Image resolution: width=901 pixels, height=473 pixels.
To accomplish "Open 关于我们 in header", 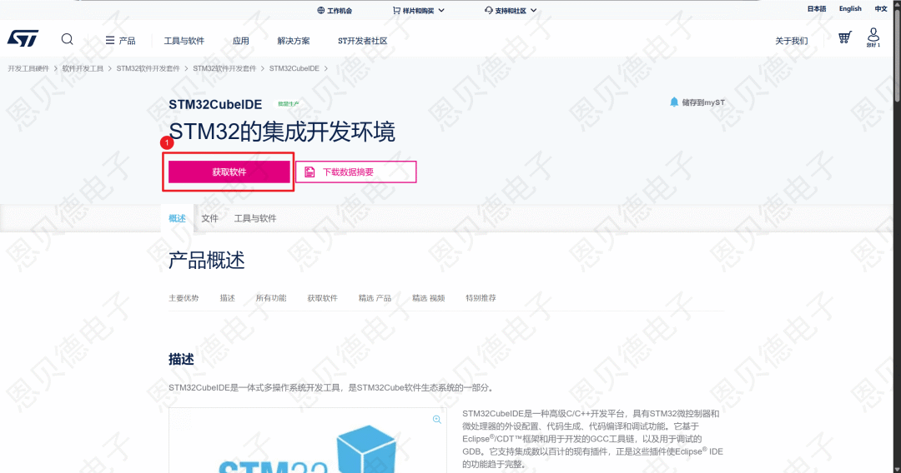I will pos(791,41).
